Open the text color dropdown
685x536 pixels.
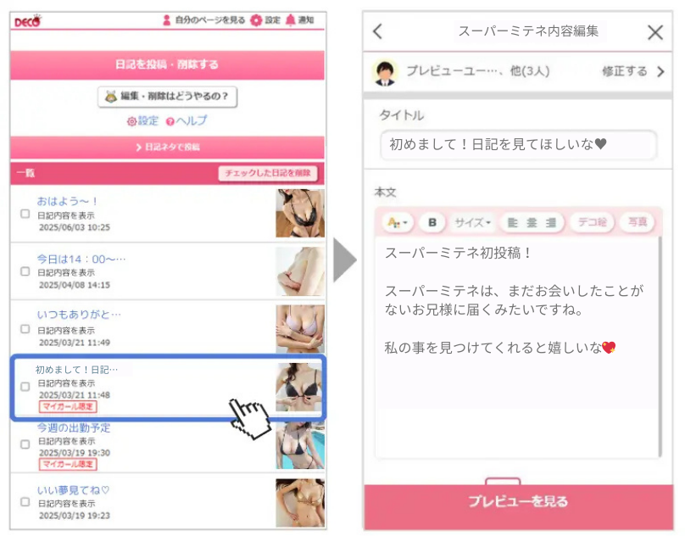tap(398, 222)
